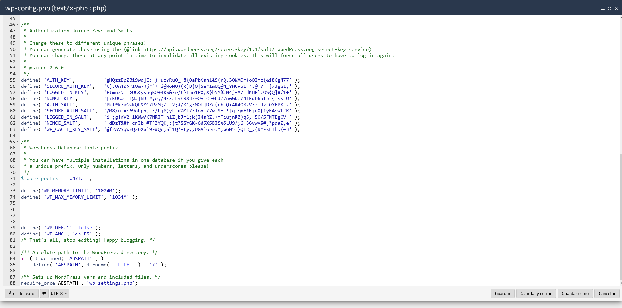Click the window title wp-config.php
Image resolution: width=622 pixels, height=308 pixels.
click(56, 8)
